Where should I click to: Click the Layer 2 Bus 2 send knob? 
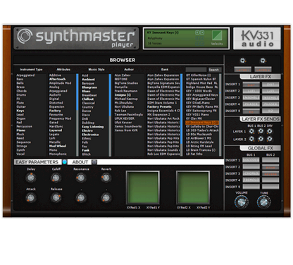[x=261, y=139]
